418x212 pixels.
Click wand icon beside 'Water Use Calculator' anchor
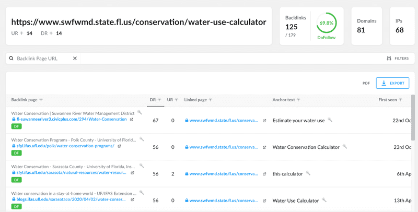pos(324,199)
